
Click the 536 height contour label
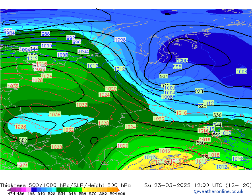(217, 115)
